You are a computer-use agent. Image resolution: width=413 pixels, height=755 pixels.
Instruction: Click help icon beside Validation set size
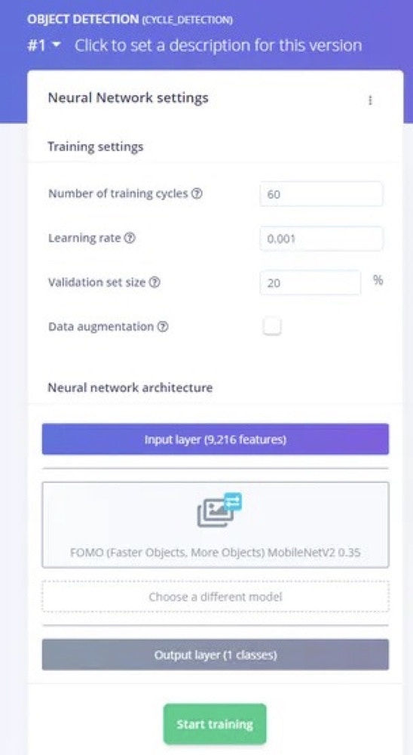[154, 282]
